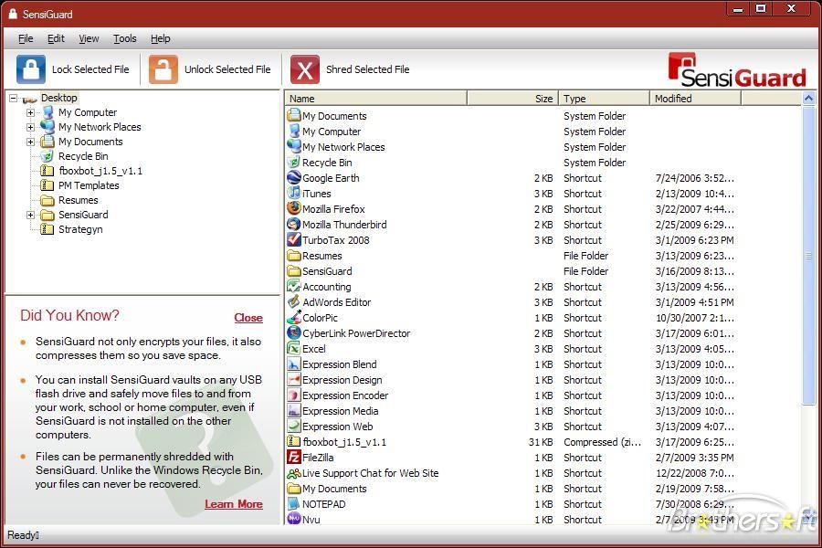822x548 pixels.
Task: Click the Recycle Bin icon in the tree
Action: [47, 156]
